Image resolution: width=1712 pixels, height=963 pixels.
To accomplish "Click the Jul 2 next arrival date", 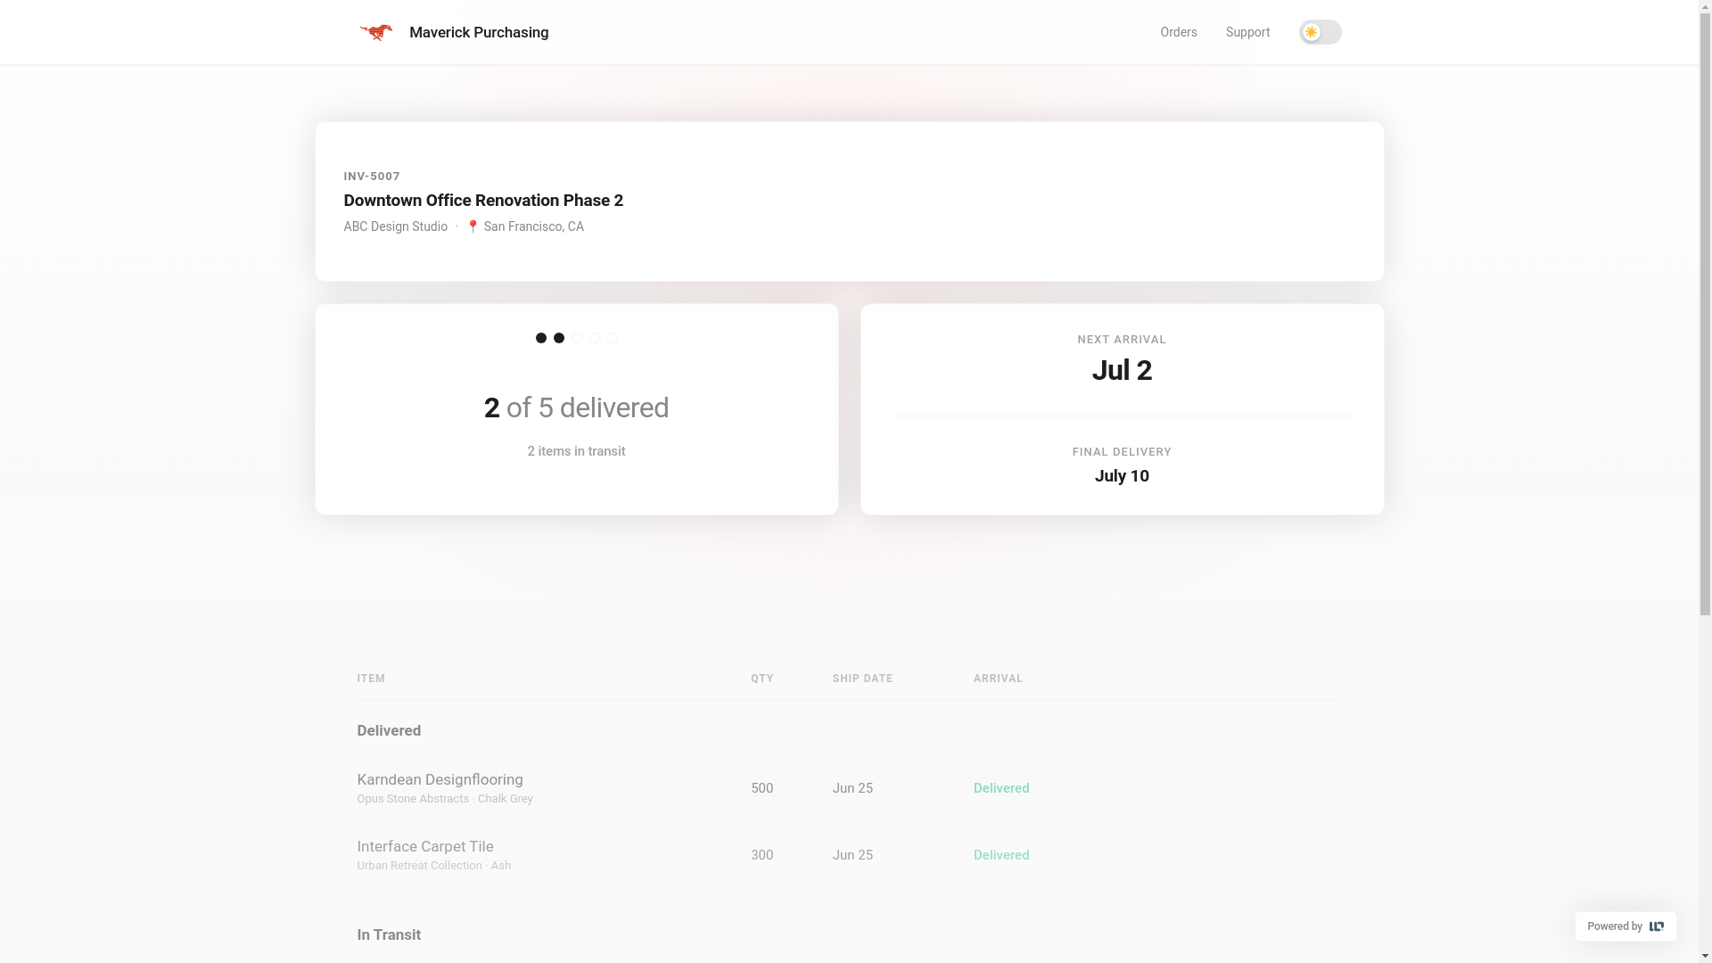I will pyautogui.click(x=1122, y=370).
